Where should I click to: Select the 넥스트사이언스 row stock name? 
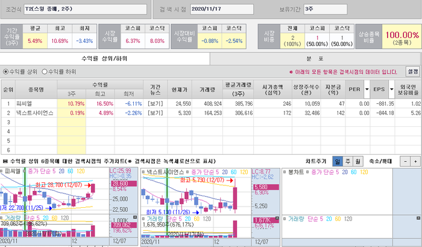[x=35, y=113]
